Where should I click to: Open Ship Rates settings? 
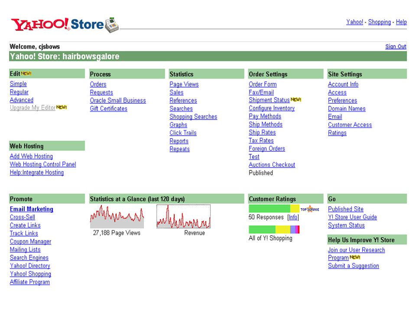click(263, 133)
